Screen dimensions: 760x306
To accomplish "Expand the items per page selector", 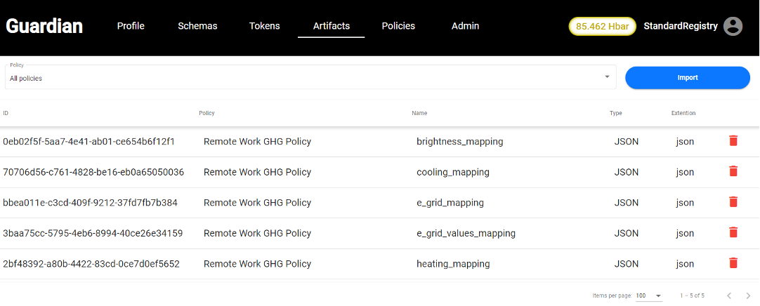I will pyautogui.click(x=649, y=296).
